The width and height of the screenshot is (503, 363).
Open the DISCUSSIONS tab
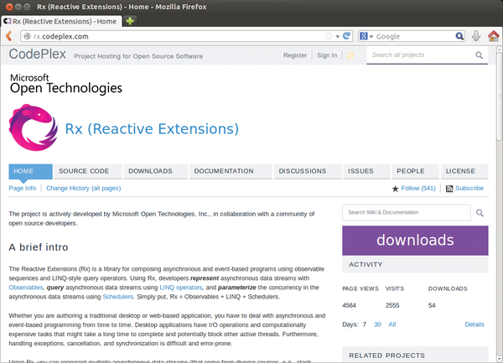pos(308,171)
